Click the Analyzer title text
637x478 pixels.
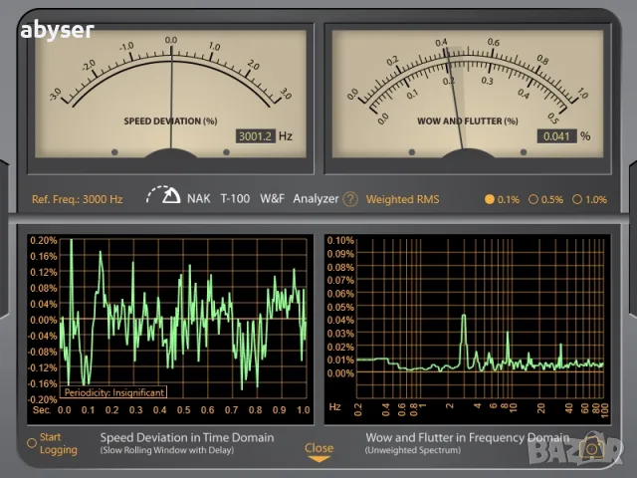pos(316,199)
